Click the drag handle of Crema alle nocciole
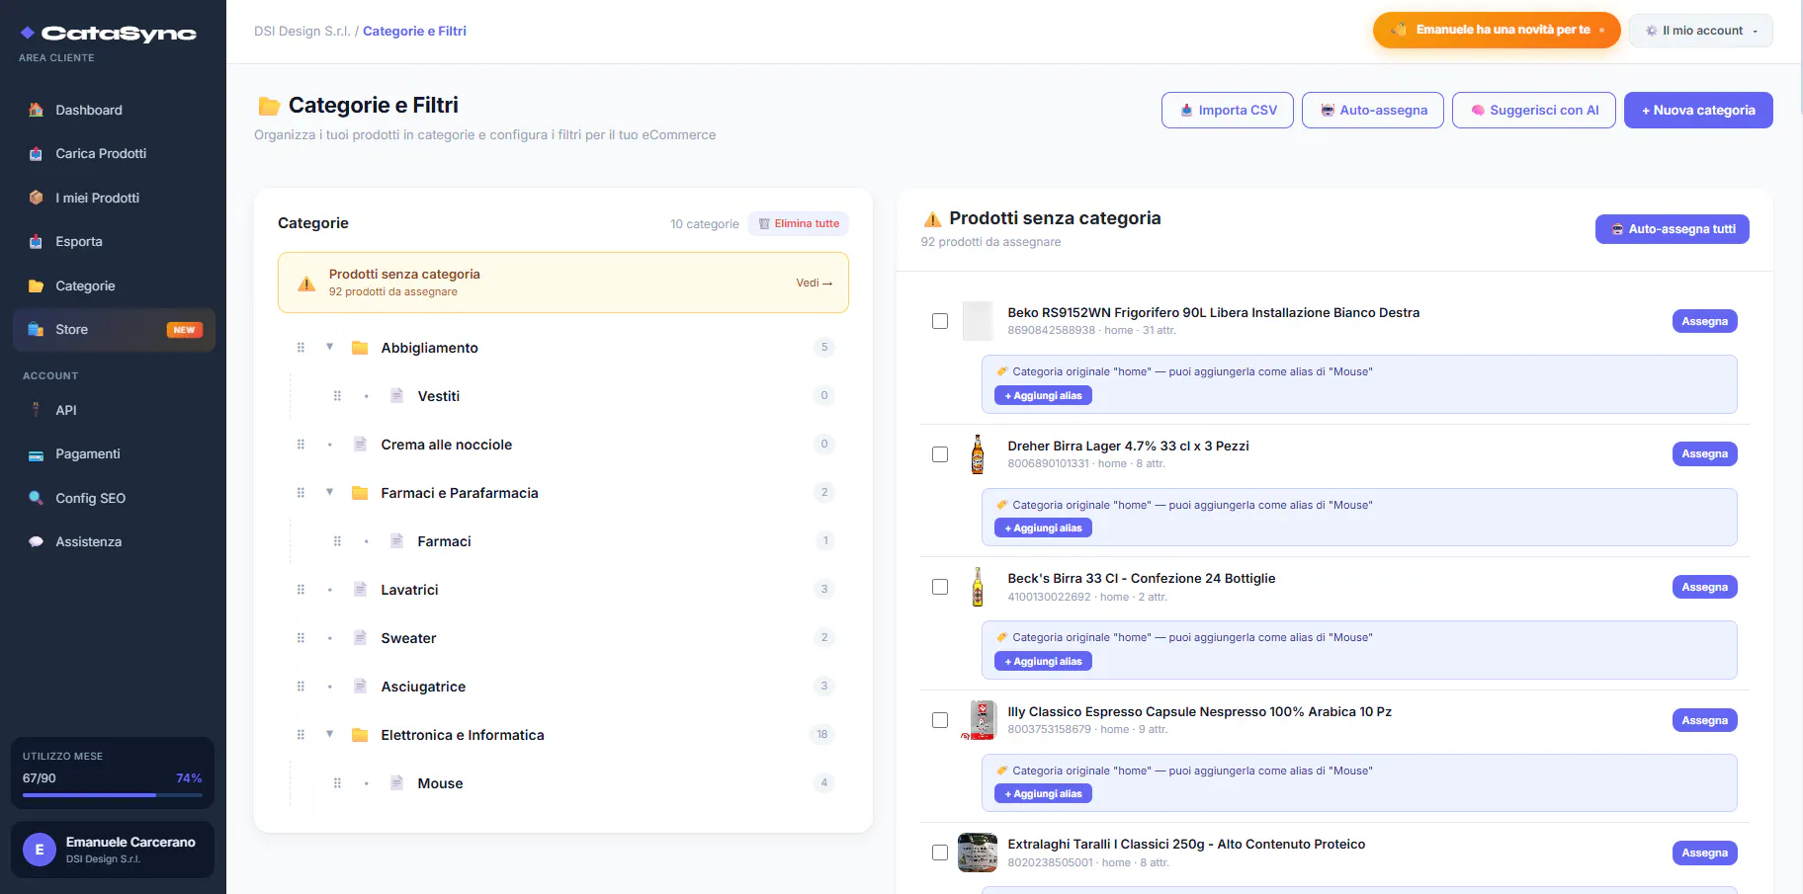 pos(300,445)
